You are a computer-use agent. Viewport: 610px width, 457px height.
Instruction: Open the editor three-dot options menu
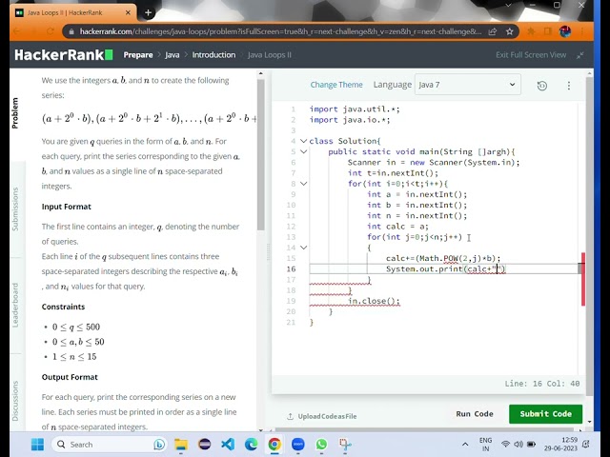coord(569,86)
